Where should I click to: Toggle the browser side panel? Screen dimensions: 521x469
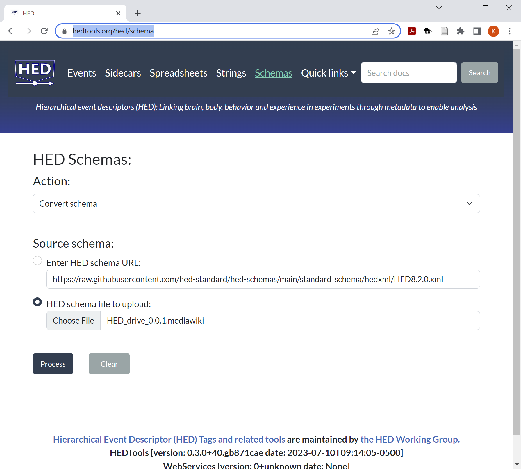pyautogui.click(x=477, y=31)
